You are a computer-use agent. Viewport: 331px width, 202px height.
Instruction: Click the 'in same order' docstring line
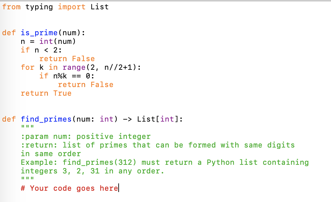click(x=51, y=154)
